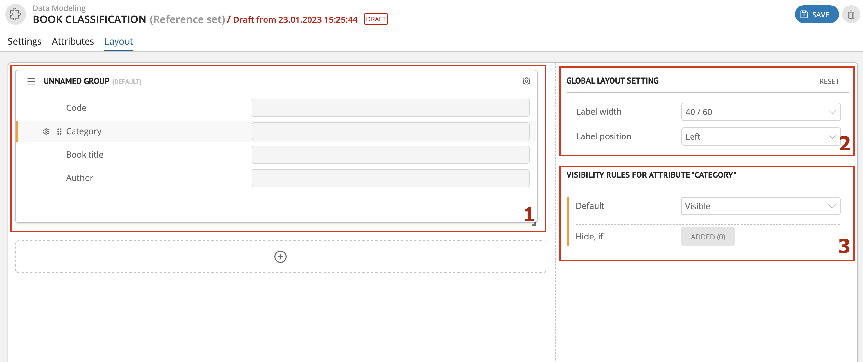863x362 pixels.
Task: Click the ADDED (0) button
Action: (708, 237)
